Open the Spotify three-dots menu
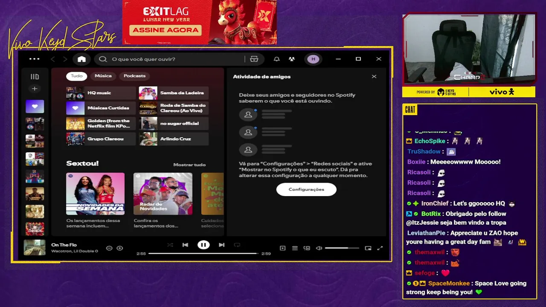 point(34,59)
